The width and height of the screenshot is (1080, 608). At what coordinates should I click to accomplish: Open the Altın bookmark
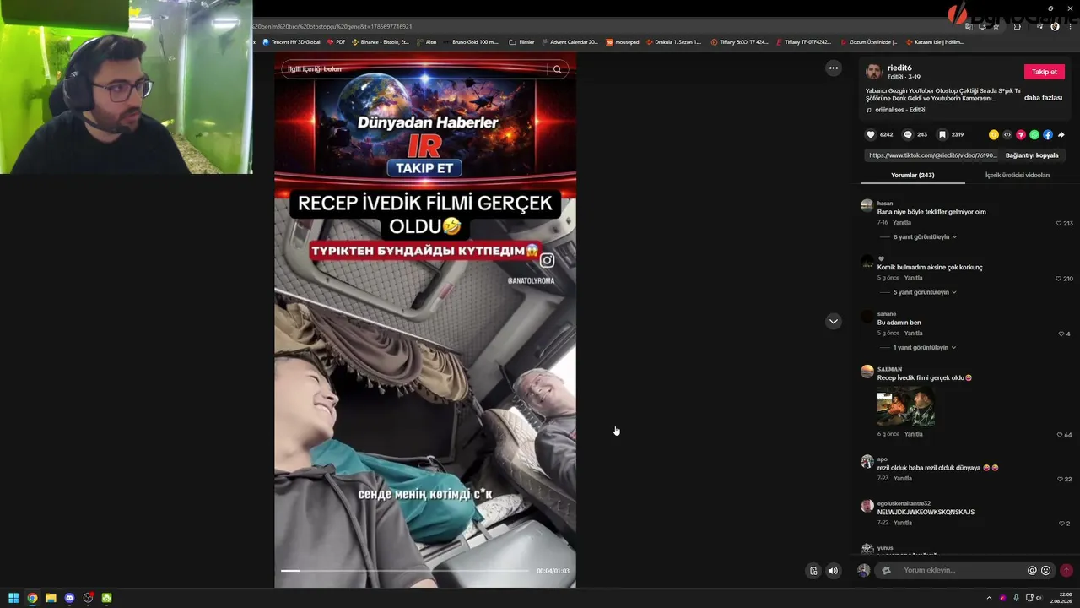pyautogui.click(x=427, y=41)
